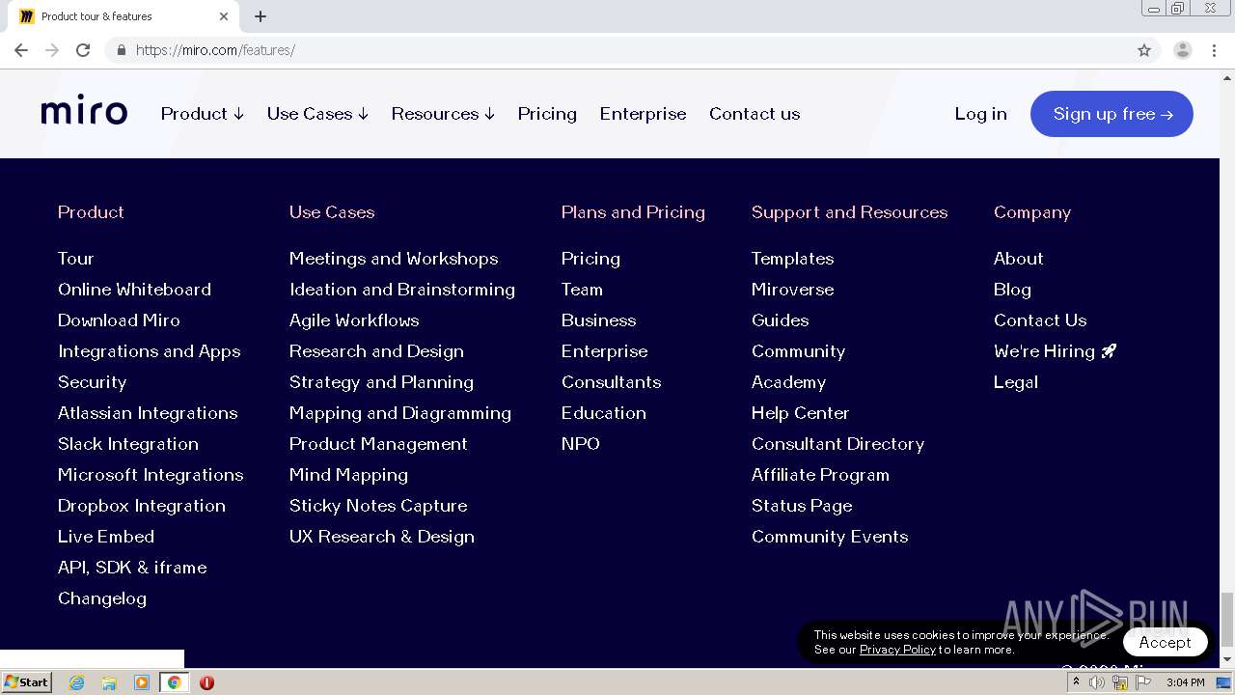Screen dimensions: 1235x695
Task: Accept the cookie notice
Action: [1165, 642]
